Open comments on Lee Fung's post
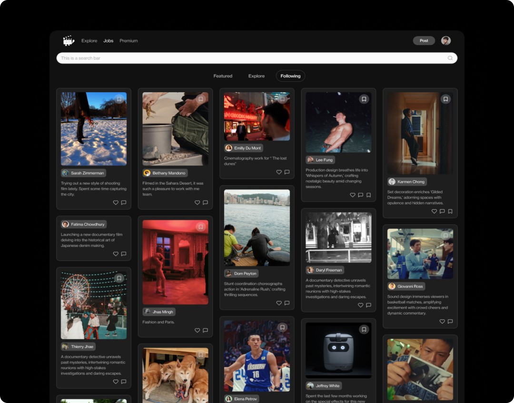 361,195
